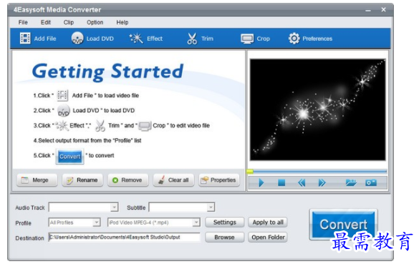Click the Properties button
Viewport: 419px width, 264px height.
[219, 180]
